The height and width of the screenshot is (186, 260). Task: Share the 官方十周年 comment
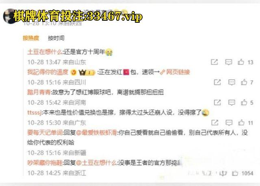pos(214,62)
